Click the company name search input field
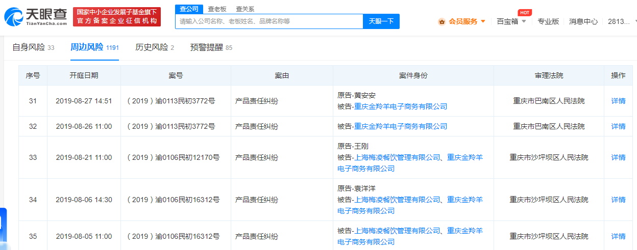The image size is (637, 250). 269,21
